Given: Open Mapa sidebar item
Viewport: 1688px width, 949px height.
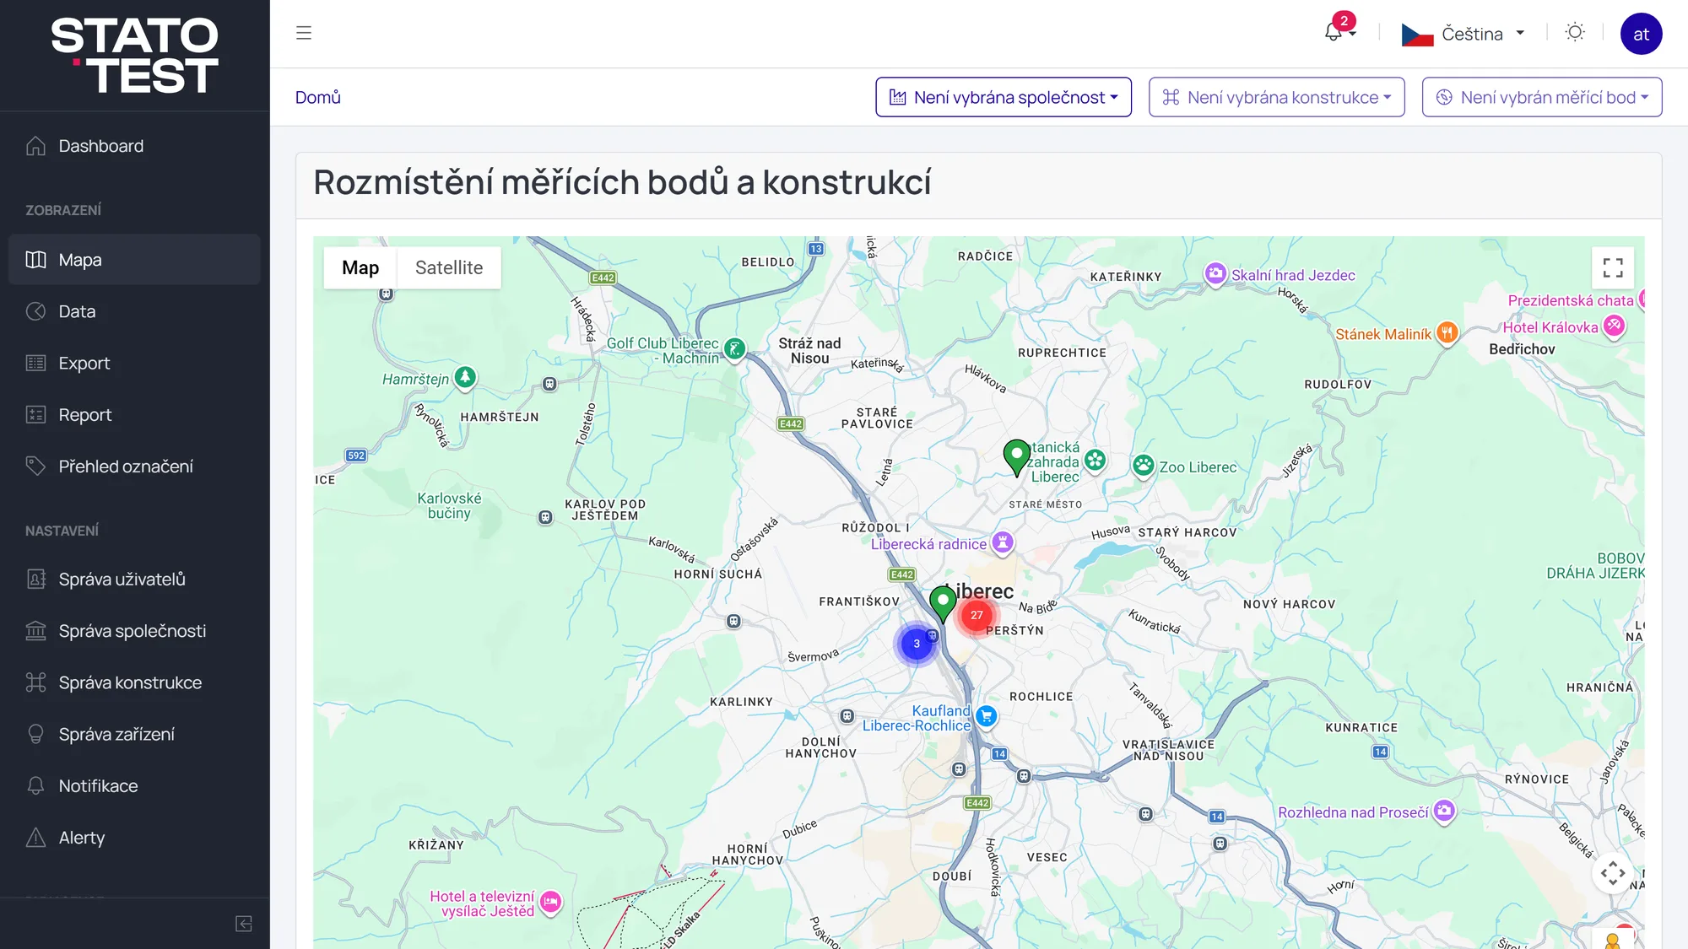Looking at the screenshot, I should pyautogui.click(x=134, y=260).
